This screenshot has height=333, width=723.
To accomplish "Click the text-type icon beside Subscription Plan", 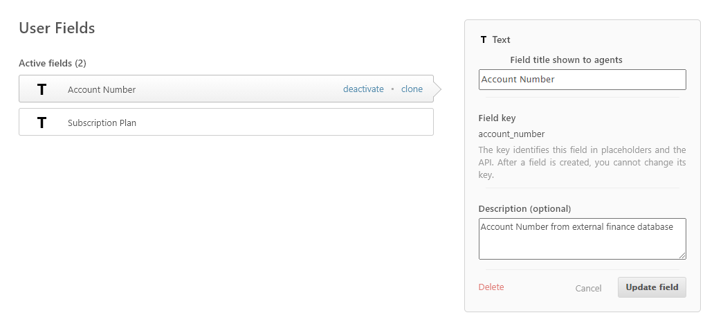I will pyautogui.click(x=42, y=123).
